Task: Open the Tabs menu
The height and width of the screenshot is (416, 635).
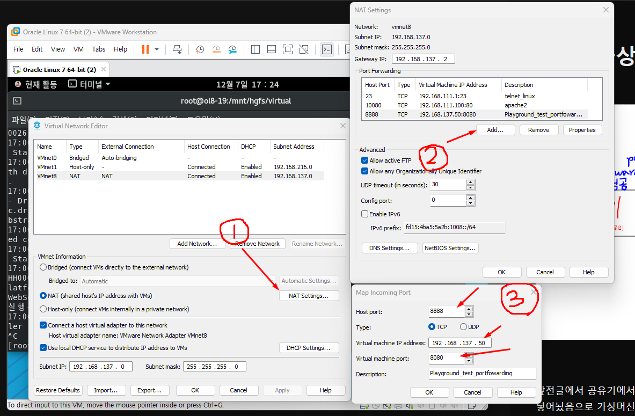Action: point(98,49)
